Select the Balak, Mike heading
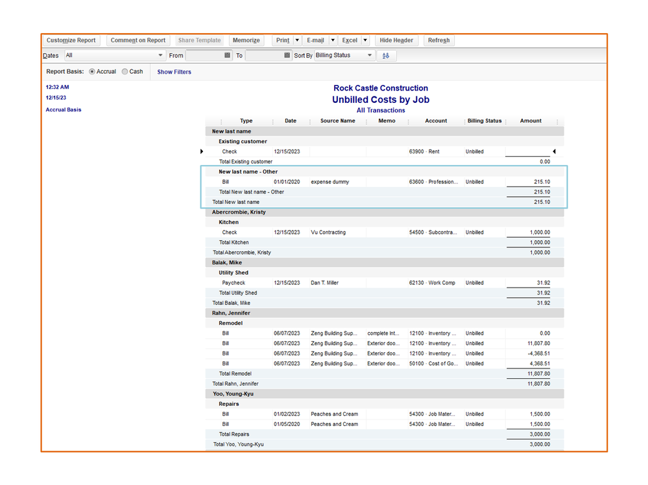 (227, 263)
